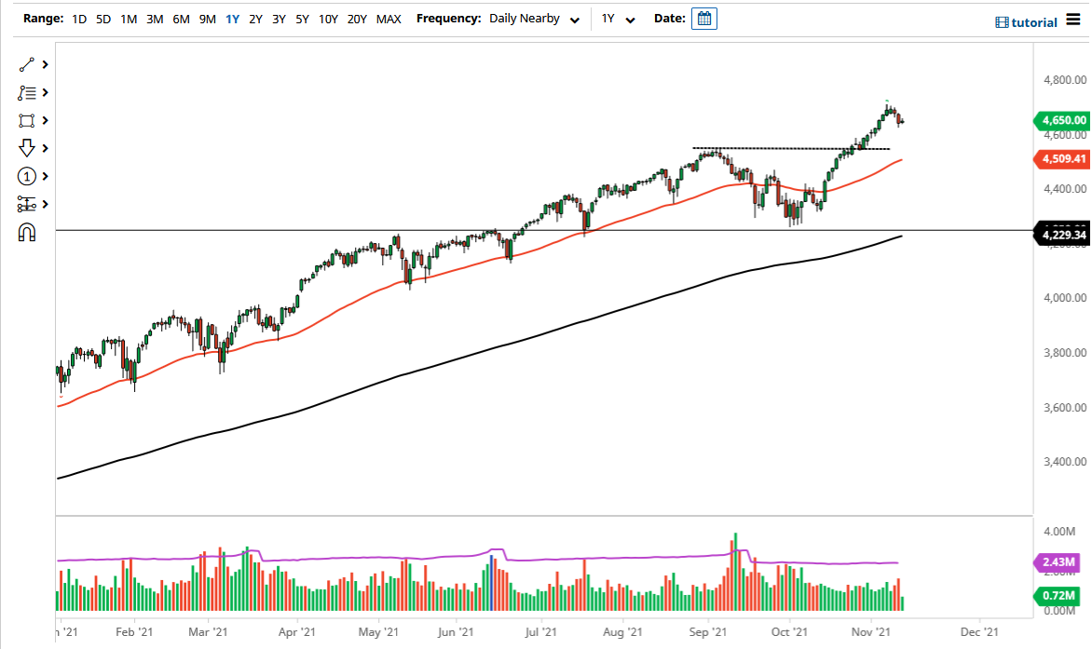Viewport: 1092px width, 649px height.
Task: Enable the magnet snap mode
Action: [27, 232]
